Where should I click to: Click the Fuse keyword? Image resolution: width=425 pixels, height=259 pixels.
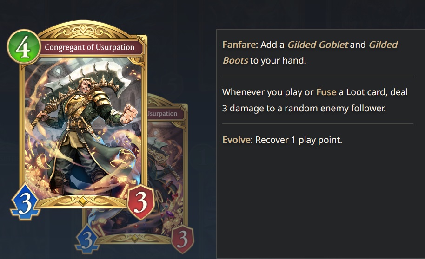326,92
